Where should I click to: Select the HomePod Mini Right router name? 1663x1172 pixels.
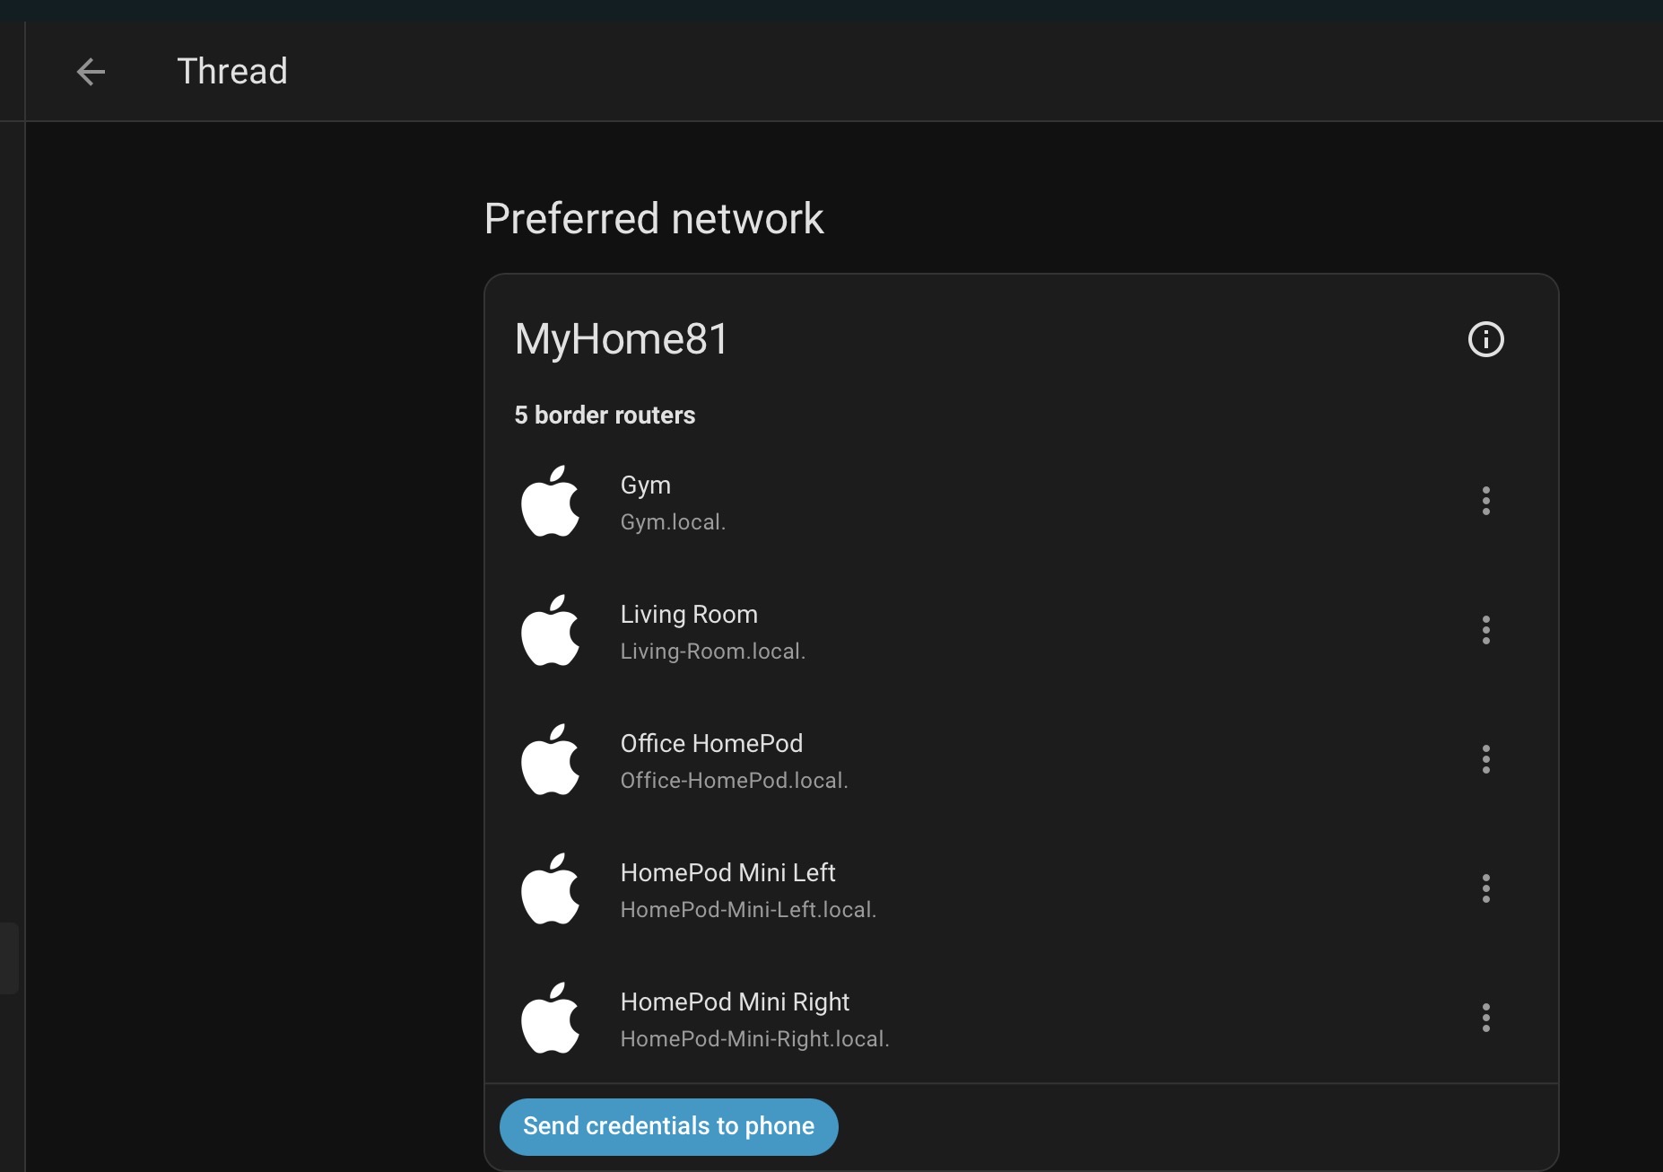tap(735, 1002)
